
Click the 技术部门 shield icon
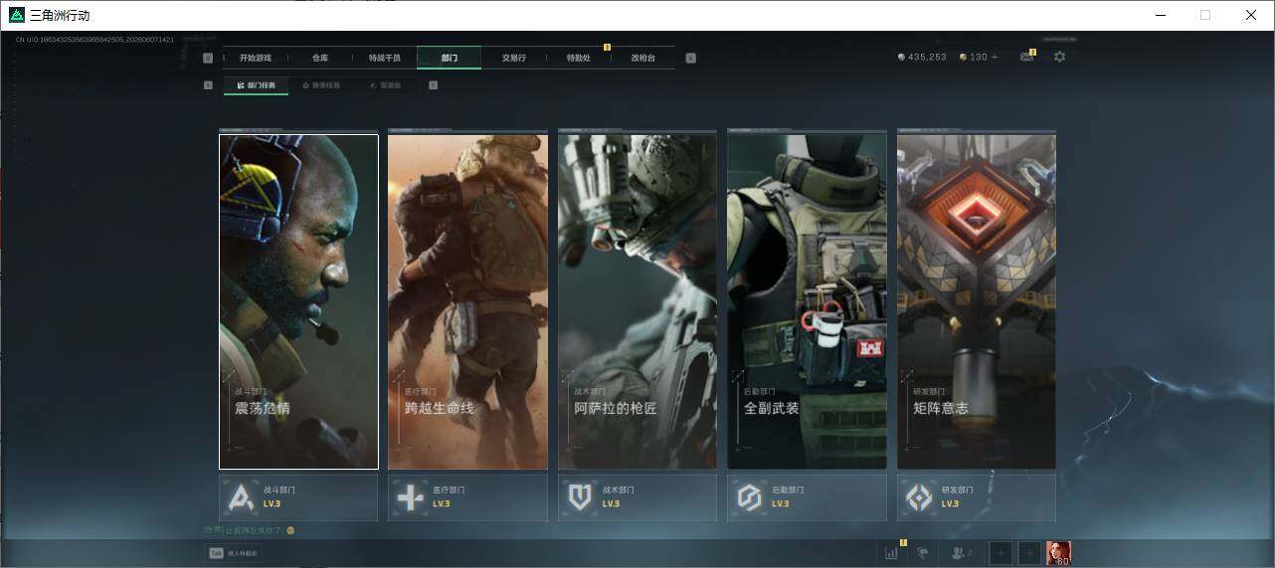580,497
